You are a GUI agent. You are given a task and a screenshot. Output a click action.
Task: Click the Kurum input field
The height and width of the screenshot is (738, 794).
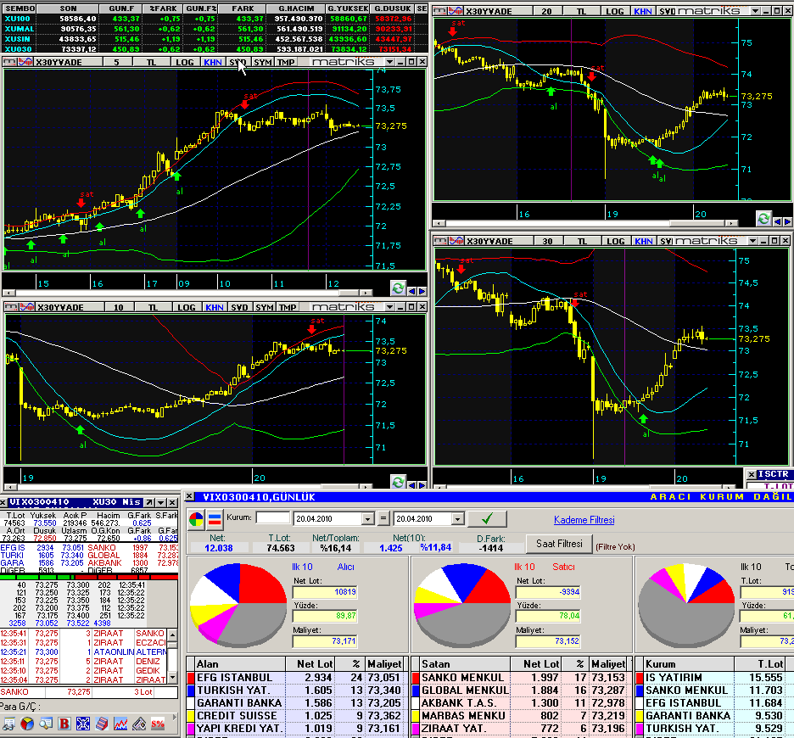pos(273,517)
